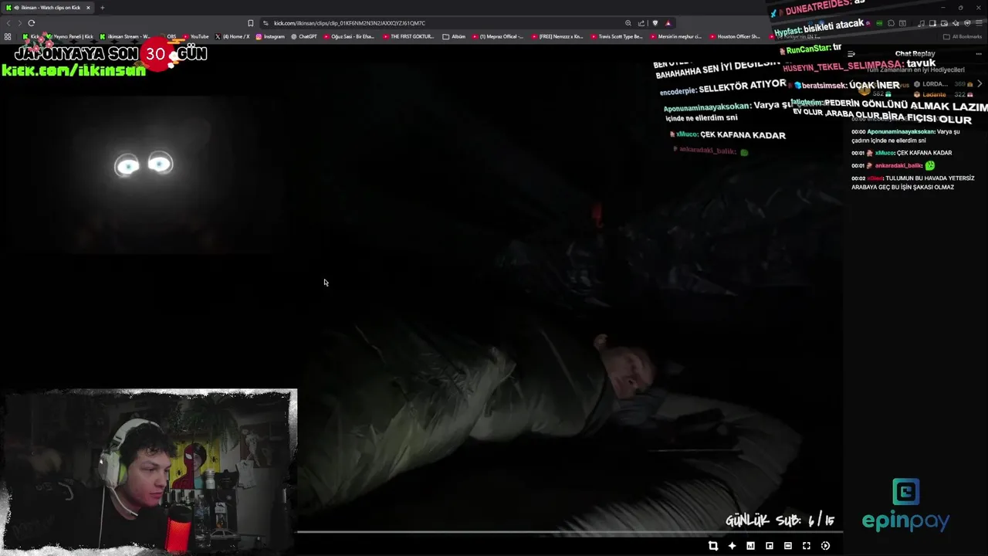Click the streamer webcam overlay thumbnail
The image size is (988, 556).
click(x=149, y=471)
